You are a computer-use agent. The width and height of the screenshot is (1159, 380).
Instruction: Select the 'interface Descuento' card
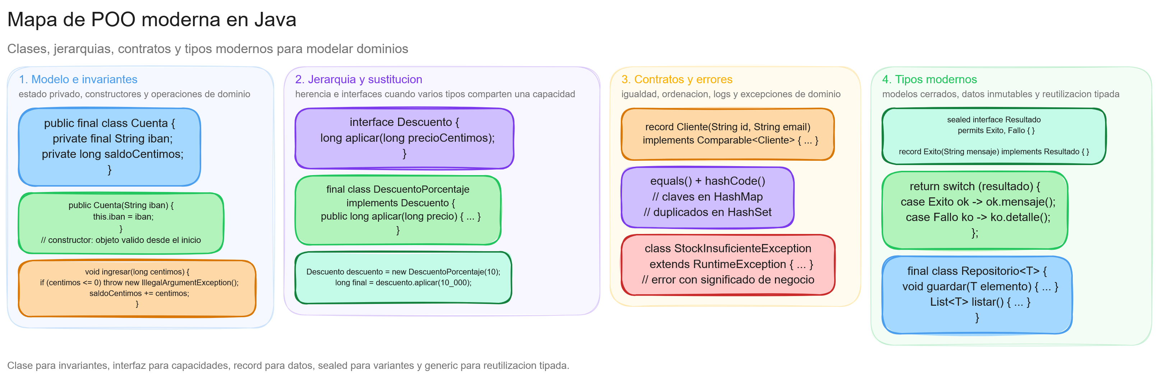405,139
